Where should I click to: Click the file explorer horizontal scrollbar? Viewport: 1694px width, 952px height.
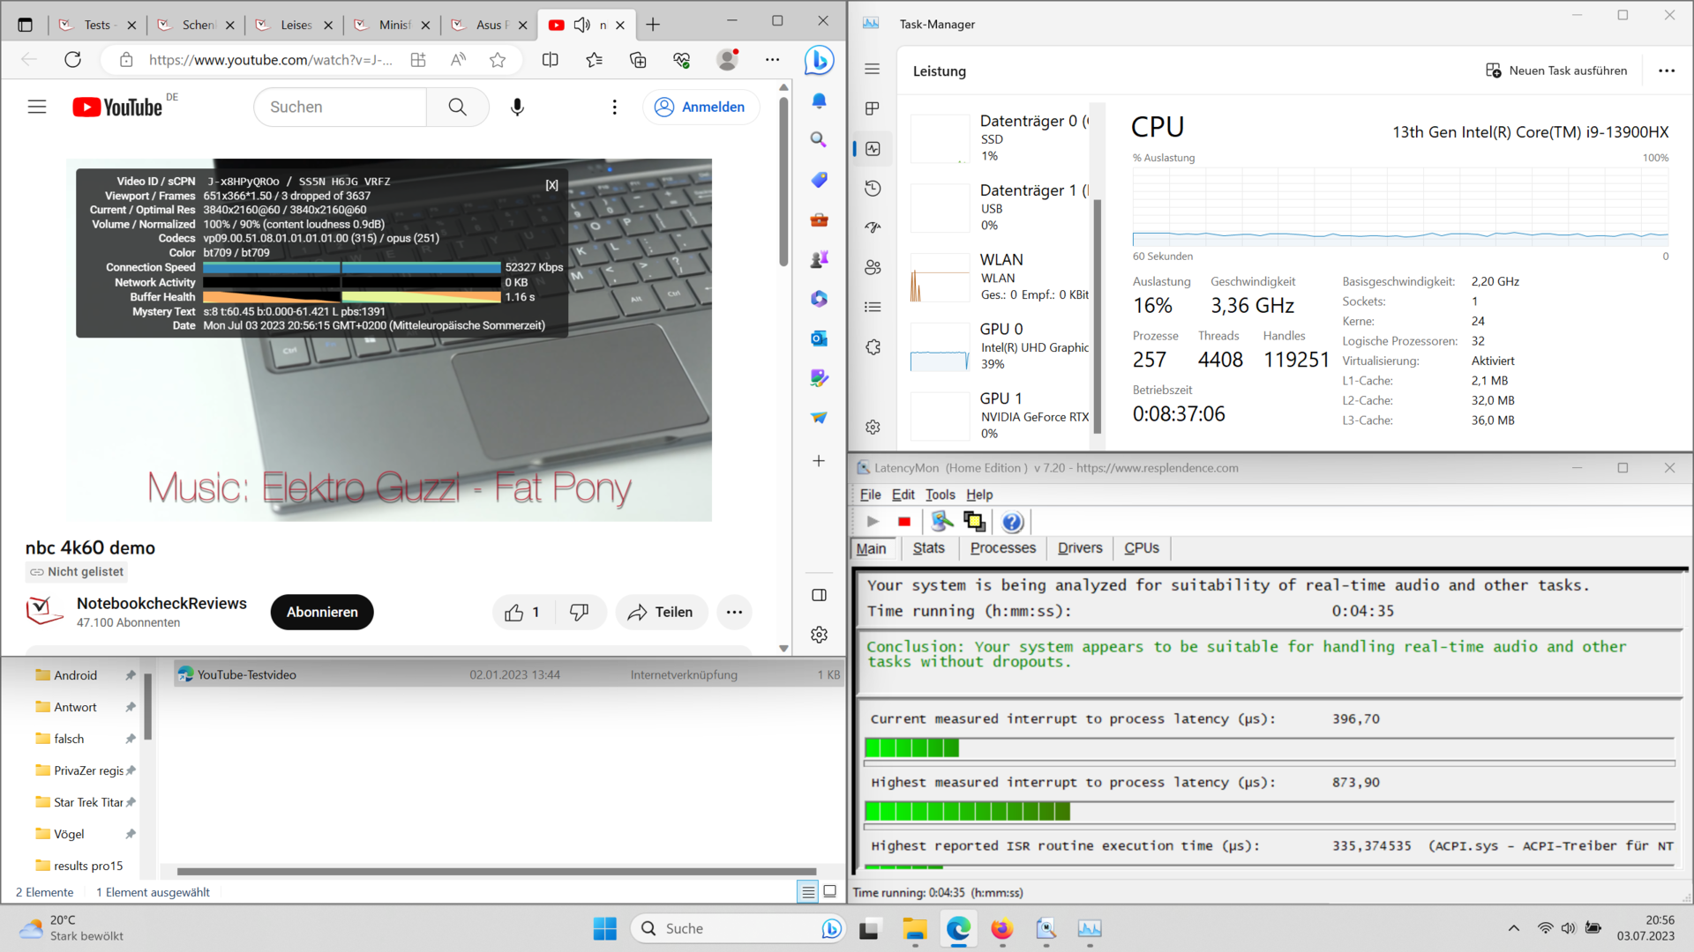(496, 871)
